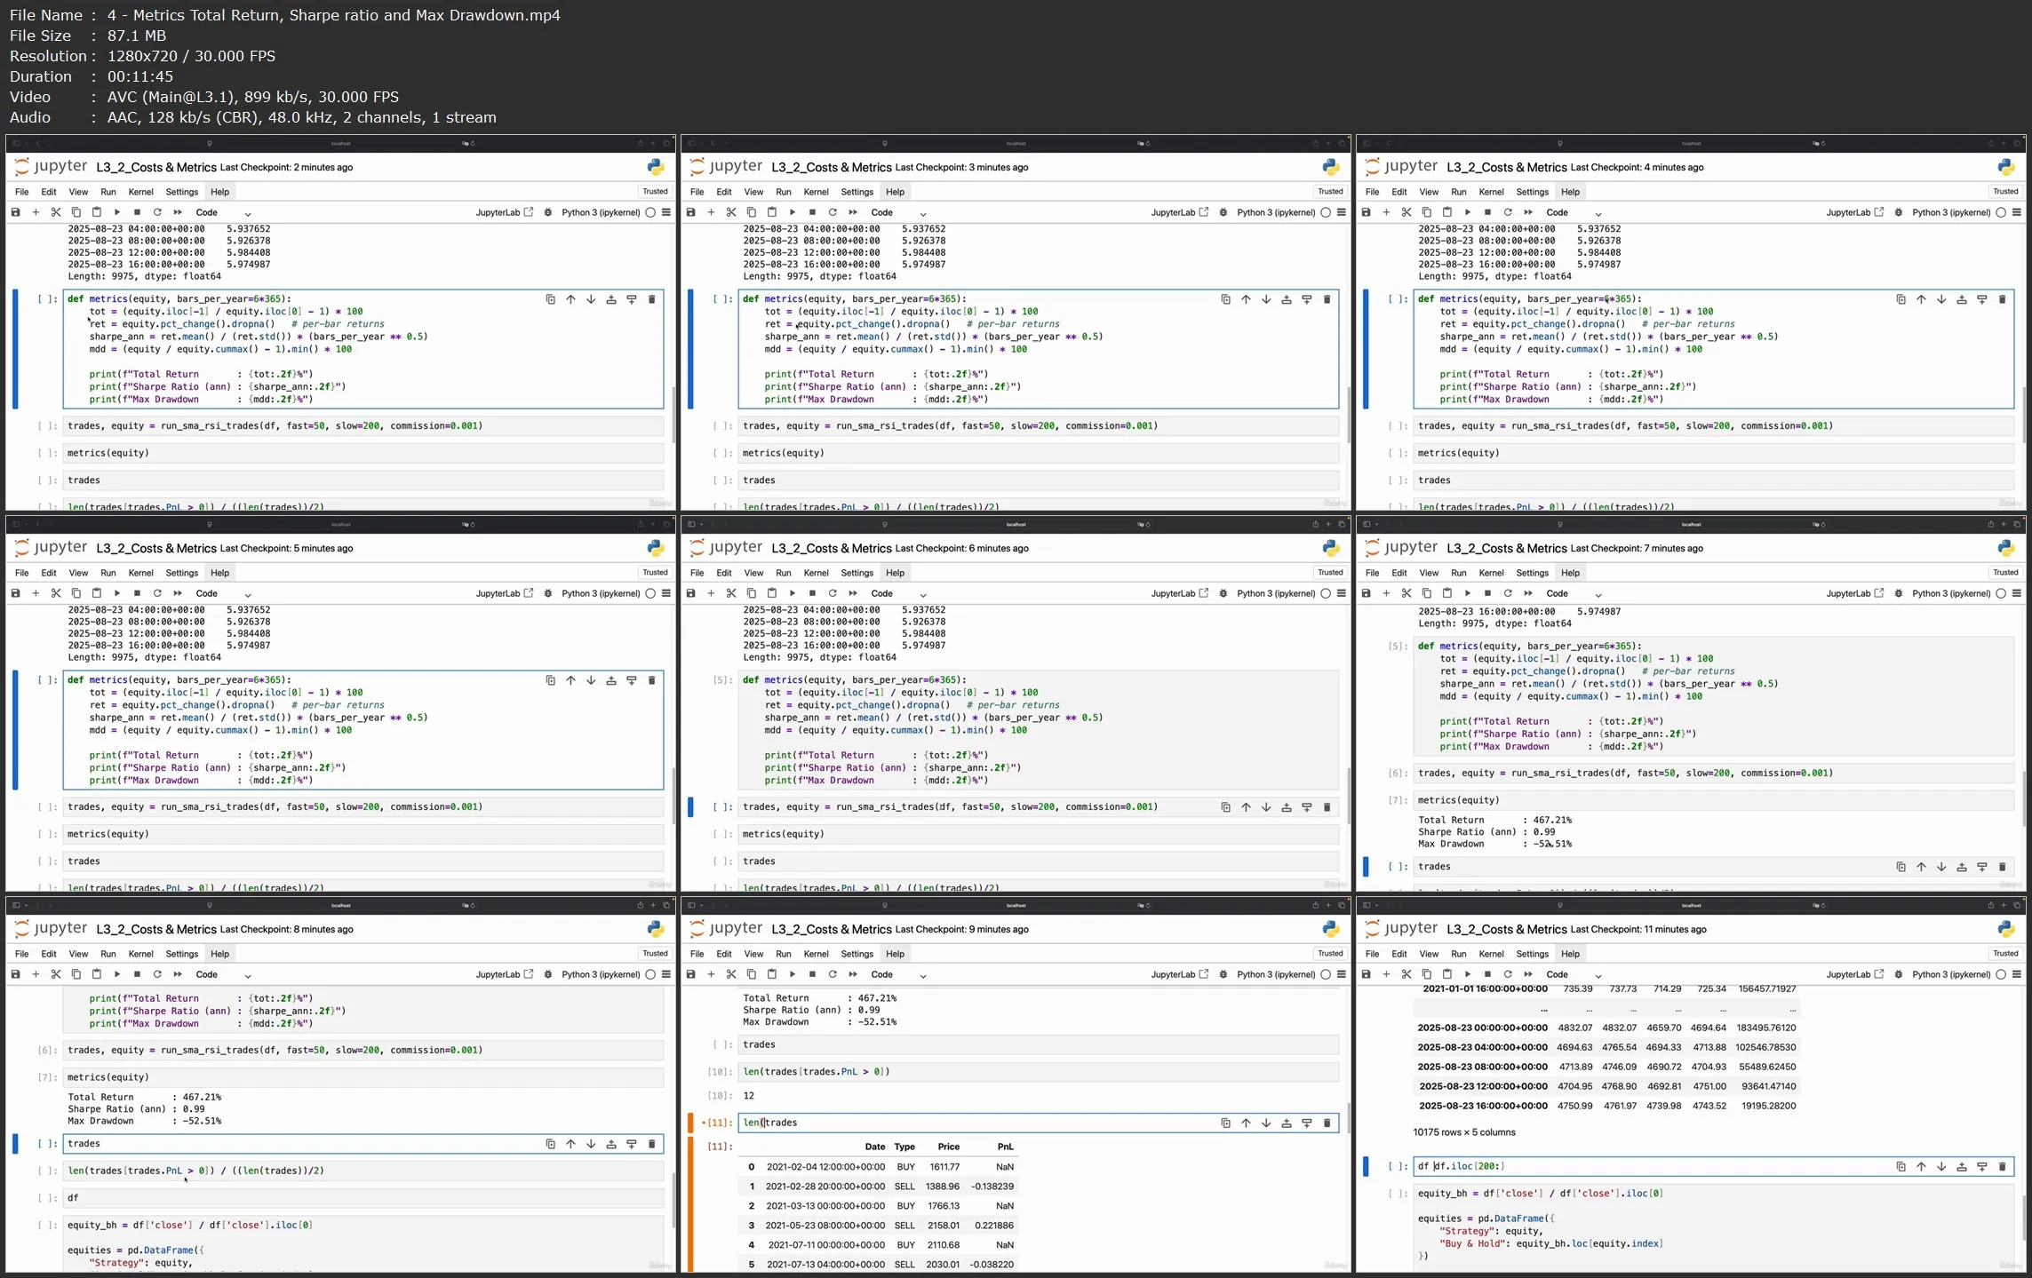This screenshot has width=2032, height=1278.
Task: Restart the kernel in the '5 minutes ago' notebook
Action: (157, 593)
